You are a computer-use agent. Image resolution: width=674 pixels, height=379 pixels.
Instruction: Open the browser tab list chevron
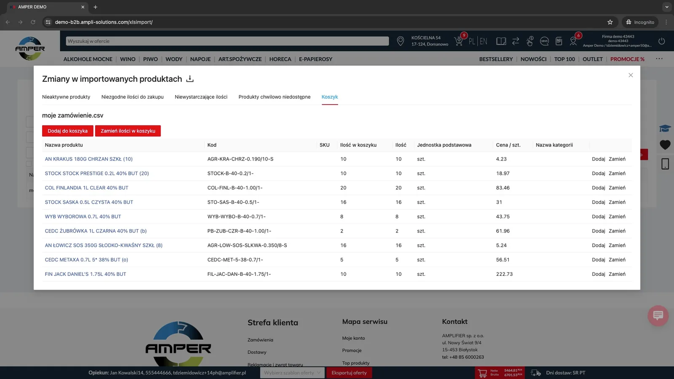(667, 7)
